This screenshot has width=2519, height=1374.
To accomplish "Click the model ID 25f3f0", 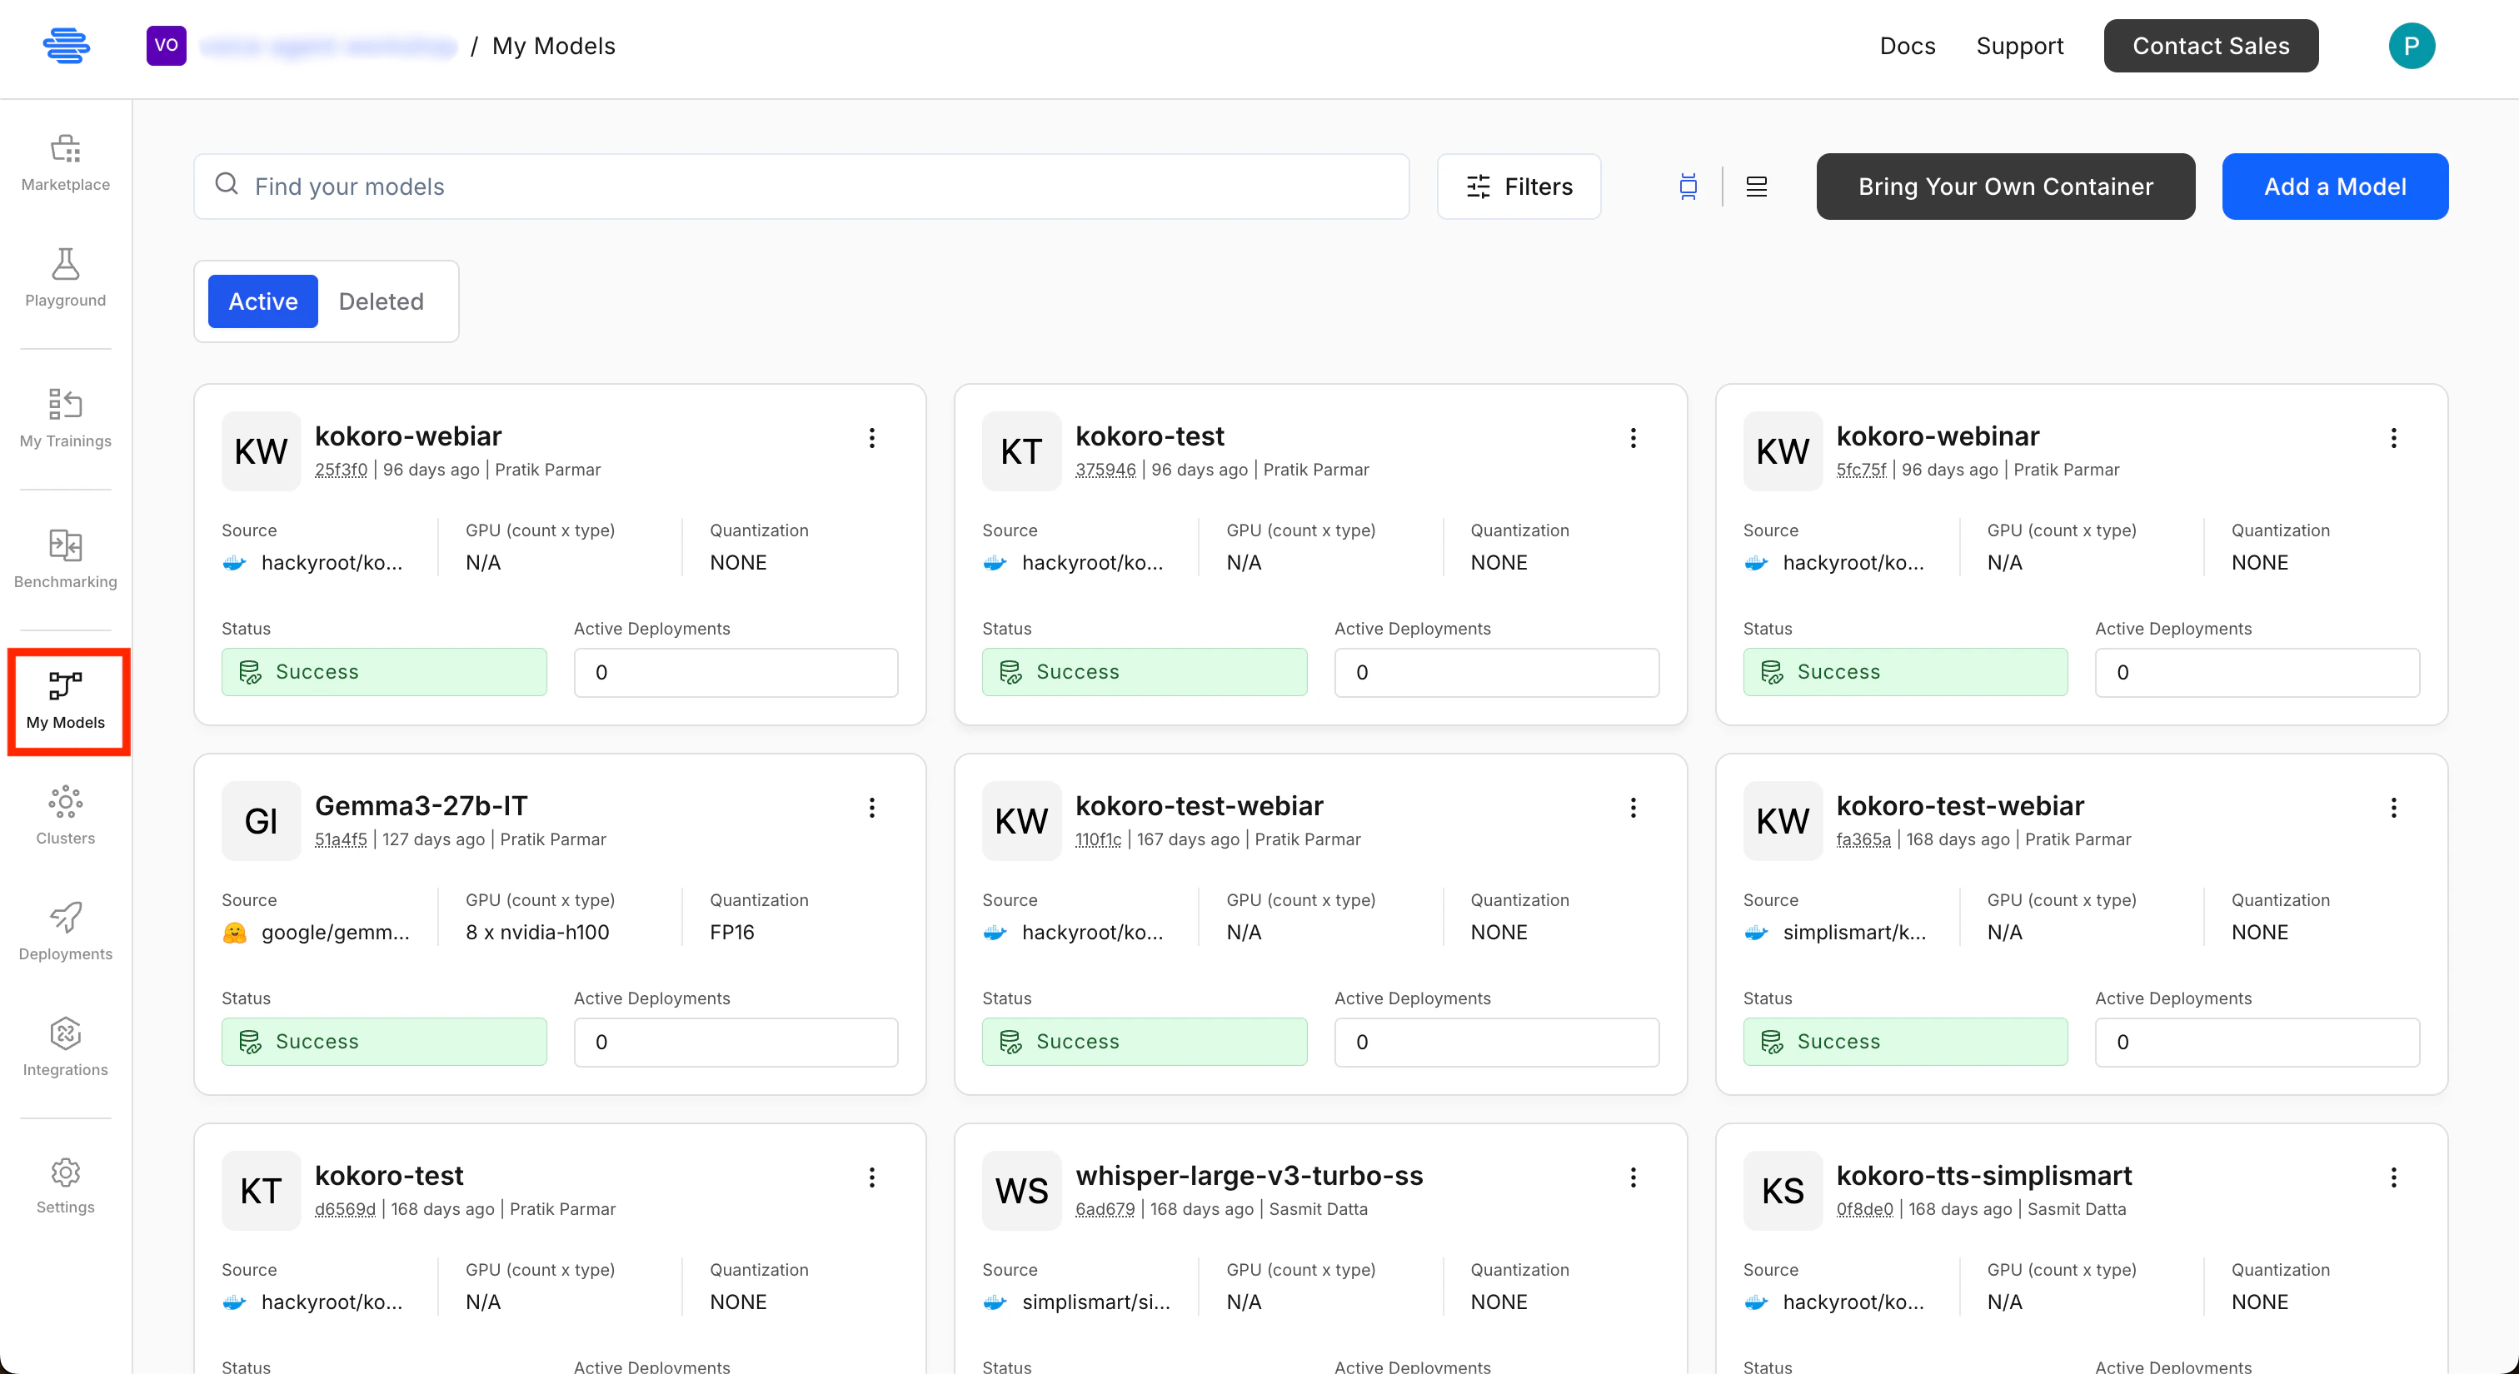I will pos(342,470).
